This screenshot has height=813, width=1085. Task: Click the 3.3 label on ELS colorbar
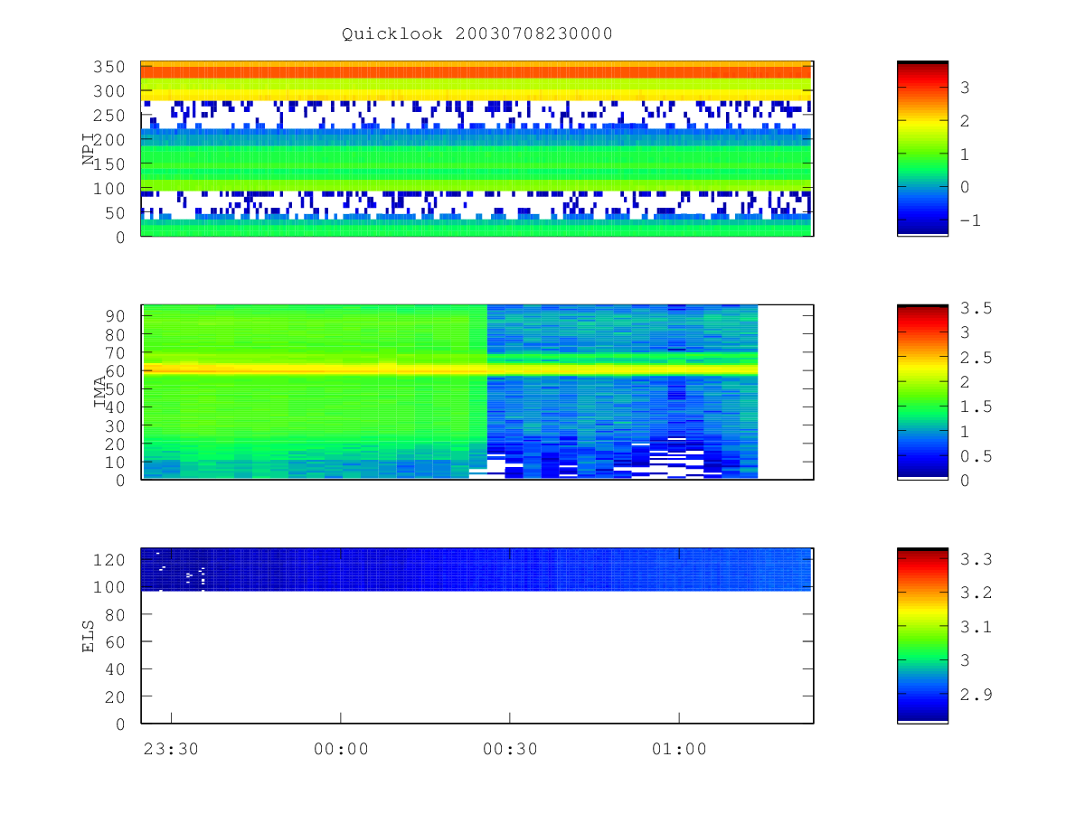[975, 560]
